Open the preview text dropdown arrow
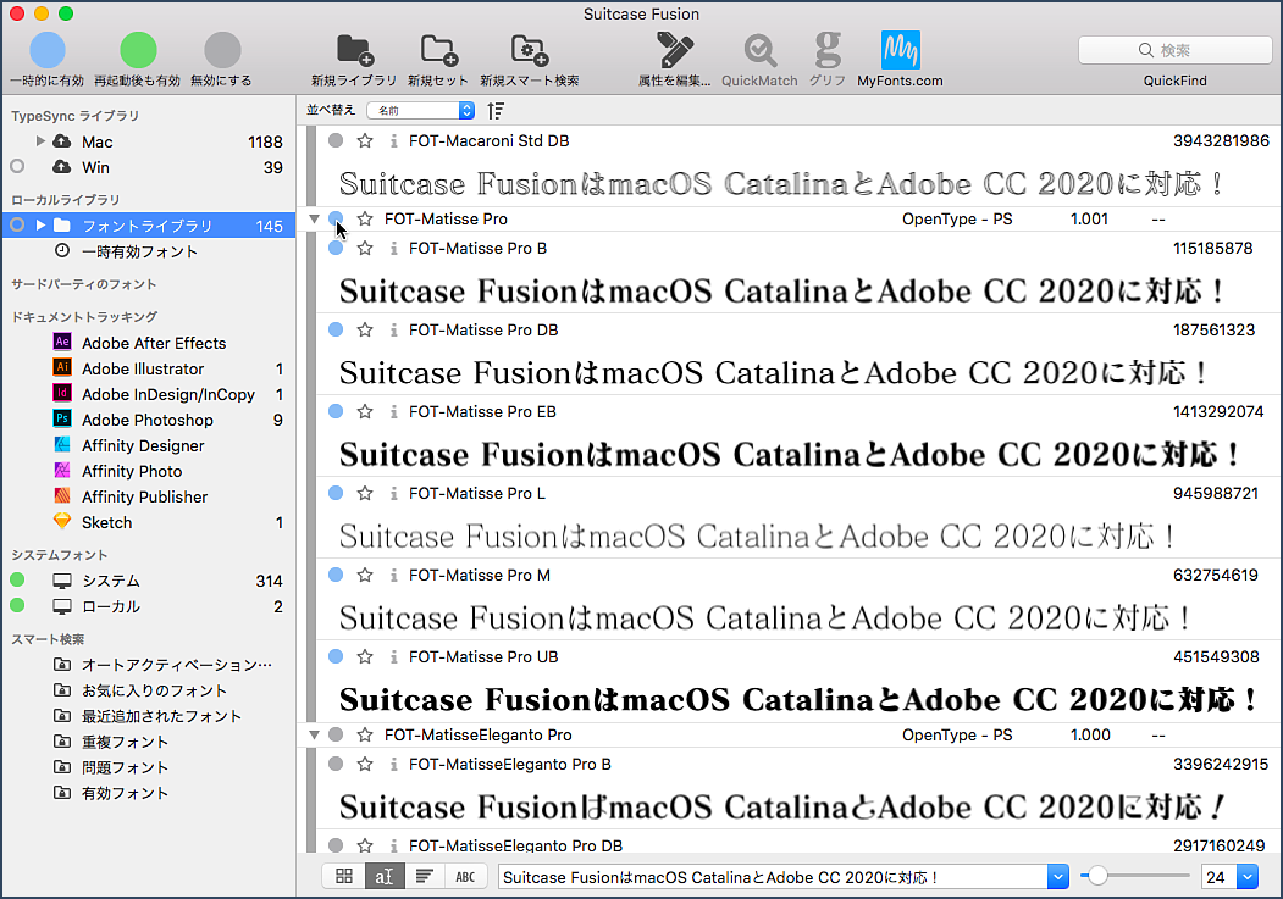 [x=1058, y=877]
